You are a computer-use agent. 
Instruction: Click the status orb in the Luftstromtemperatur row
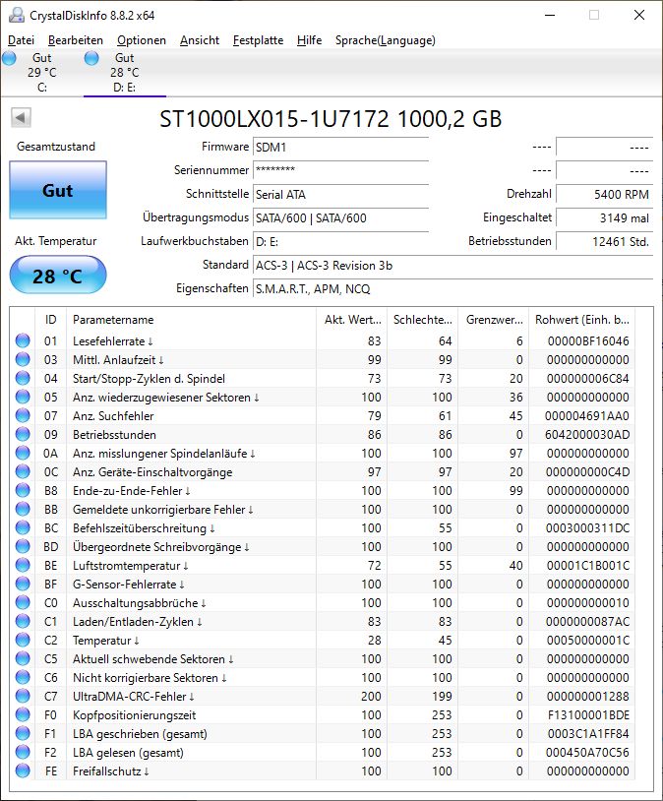(23, 565)
